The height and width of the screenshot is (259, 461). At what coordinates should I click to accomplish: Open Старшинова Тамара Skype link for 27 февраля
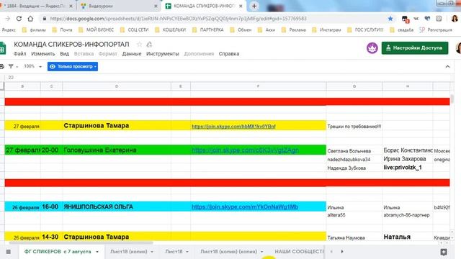pyautogui.click(x=233, y=127)
